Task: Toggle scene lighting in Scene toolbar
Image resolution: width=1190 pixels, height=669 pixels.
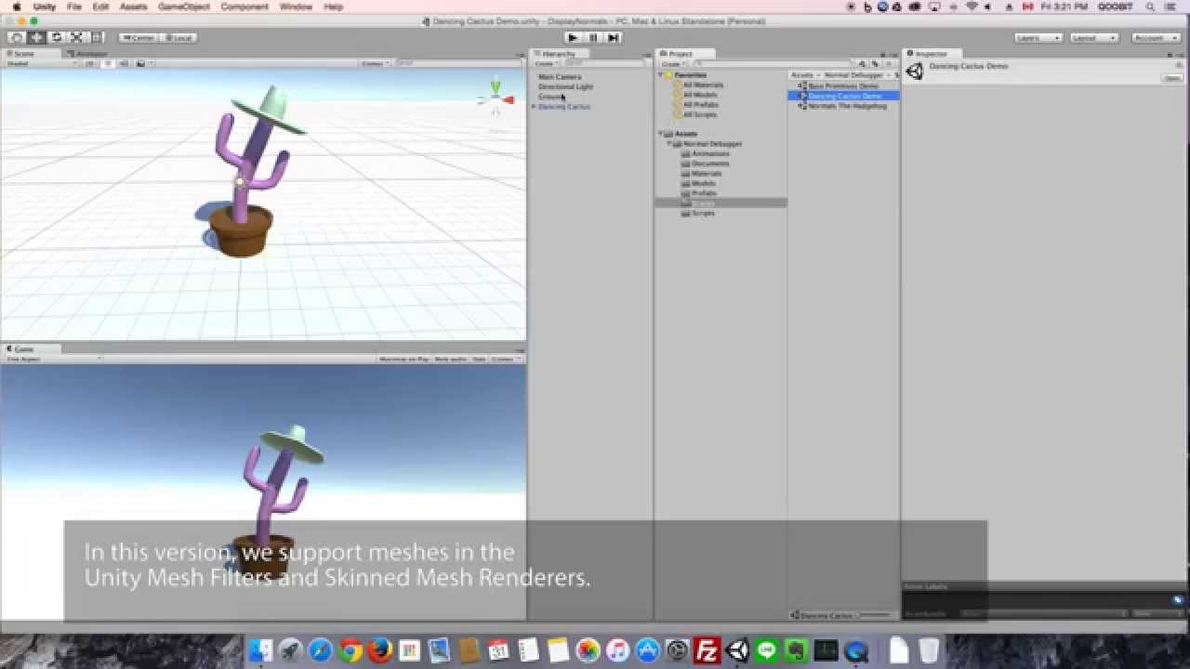Action: [108, 63]
